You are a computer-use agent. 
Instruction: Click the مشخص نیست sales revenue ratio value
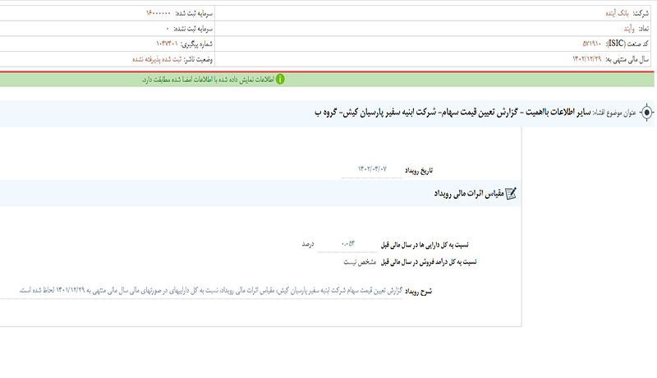pos(360,262)
